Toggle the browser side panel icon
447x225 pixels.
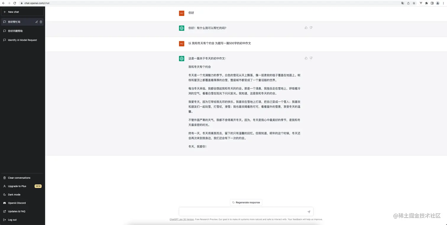pos(432,3)
